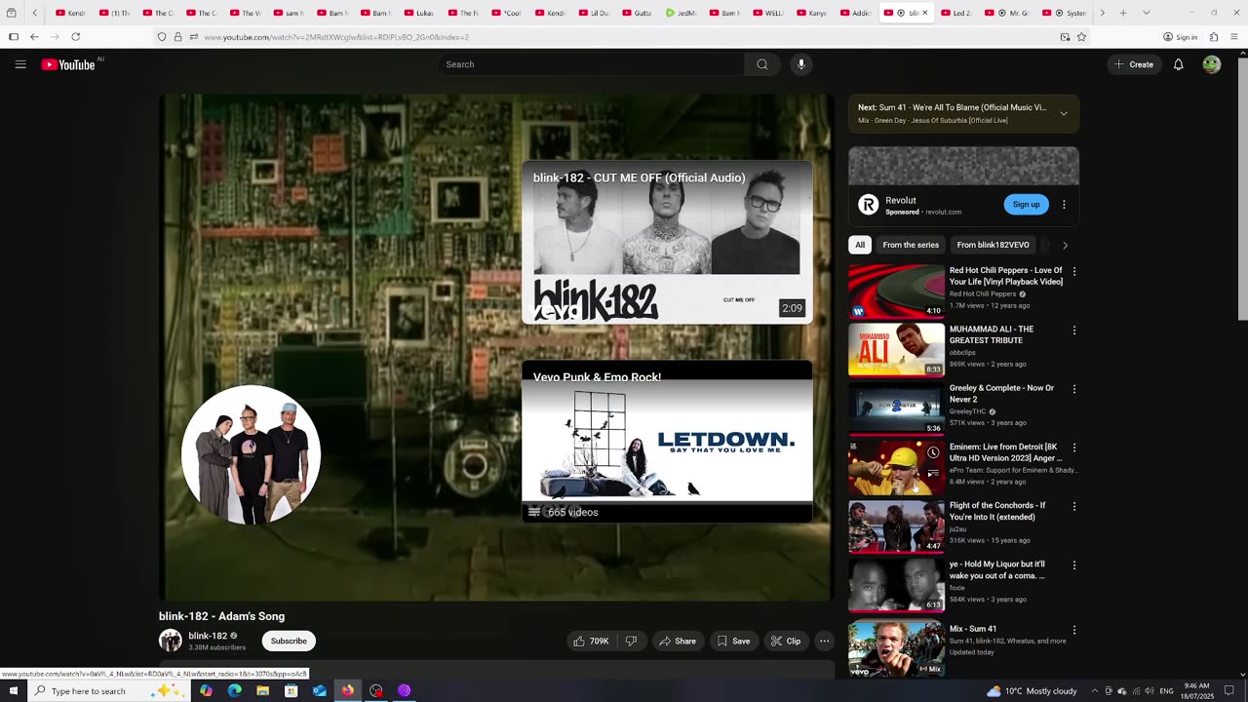
Task: Select the From the series chip
Action: pos(911,245)
